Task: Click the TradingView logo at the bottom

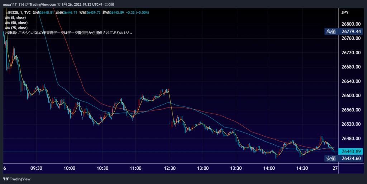Action: click(17, 179)
